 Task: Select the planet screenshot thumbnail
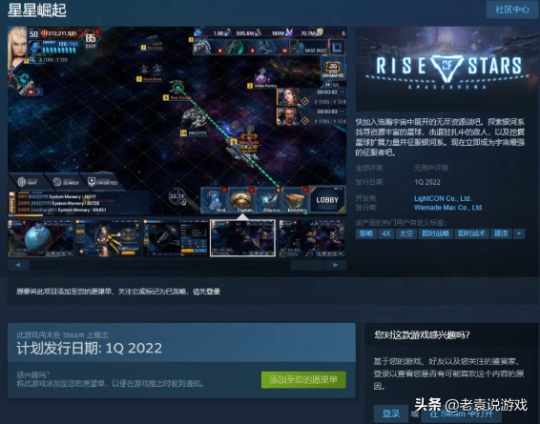pyautogui.click(x=41, y=238)
